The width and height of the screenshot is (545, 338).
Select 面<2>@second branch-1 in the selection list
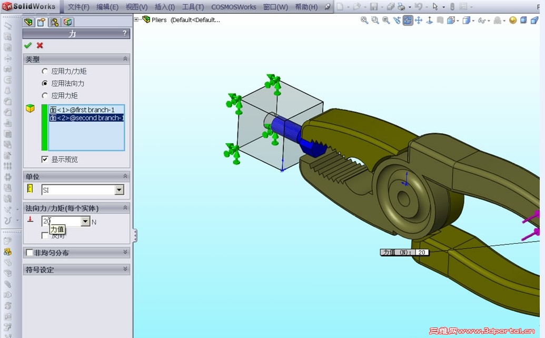[86, 118]
